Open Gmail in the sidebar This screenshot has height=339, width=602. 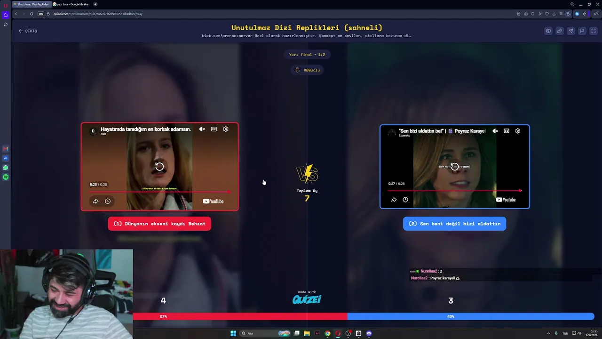(x=6, y=149)
